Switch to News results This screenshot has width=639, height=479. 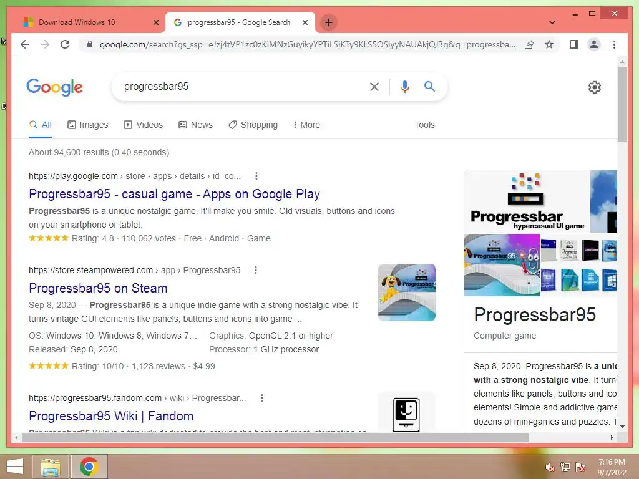click(x=195, y=125)
